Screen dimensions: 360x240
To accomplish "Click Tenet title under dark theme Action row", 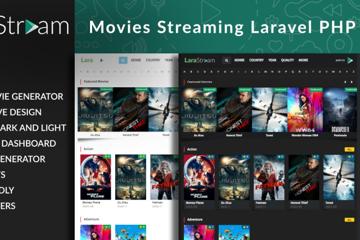I will (x=329, y=203).
